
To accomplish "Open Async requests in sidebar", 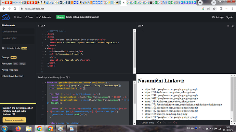I will pyautogui.click(x=10, y=70).
